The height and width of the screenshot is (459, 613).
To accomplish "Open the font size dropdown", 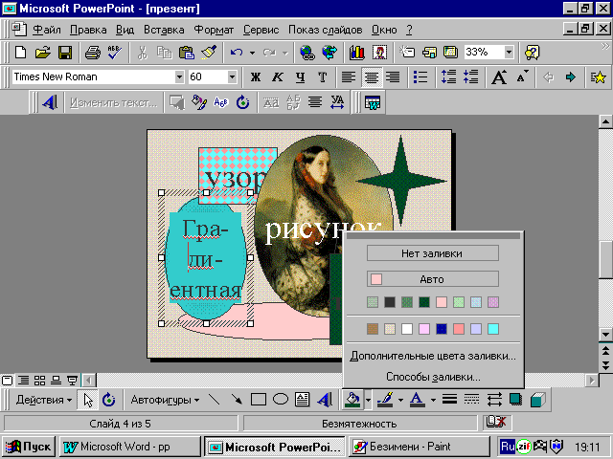I will [x=232, y=76].
